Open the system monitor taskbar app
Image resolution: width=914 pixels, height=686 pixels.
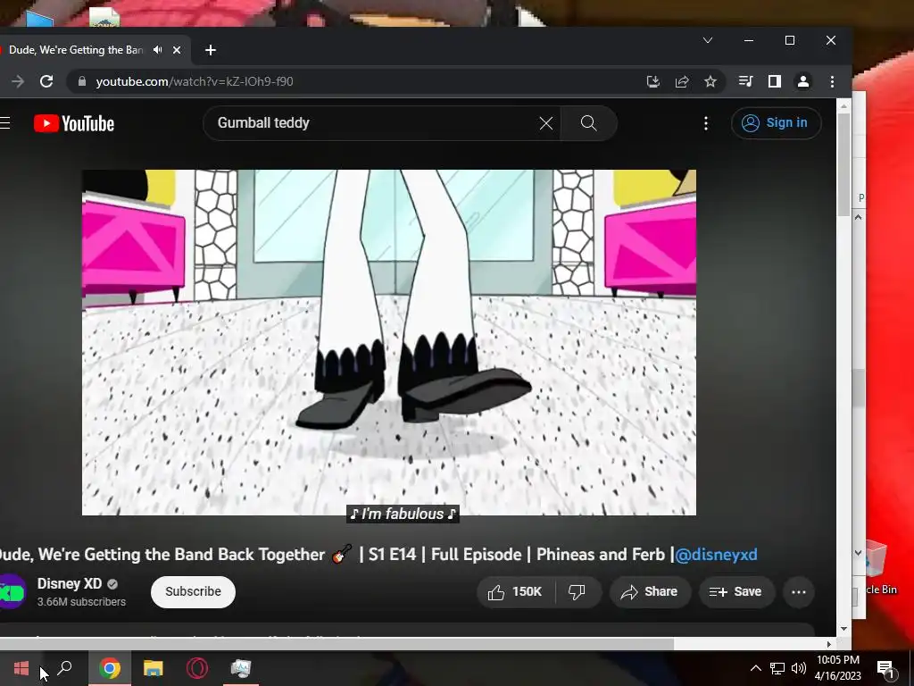point(241,668)
